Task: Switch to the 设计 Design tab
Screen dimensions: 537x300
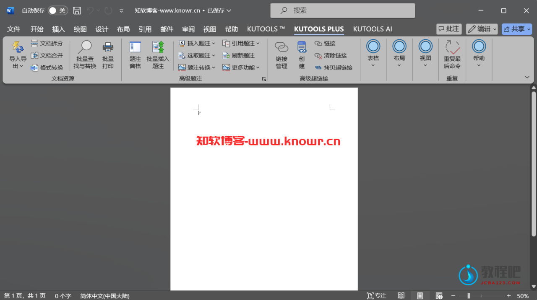Action: pos(102,29)
